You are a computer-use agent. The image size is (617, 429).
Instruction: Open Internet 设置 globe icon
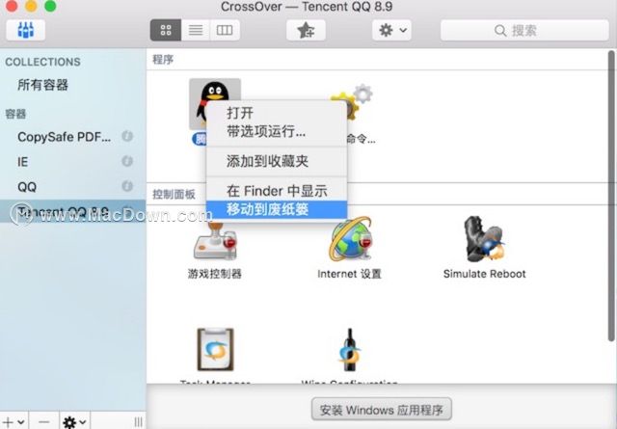pos(350,238)
